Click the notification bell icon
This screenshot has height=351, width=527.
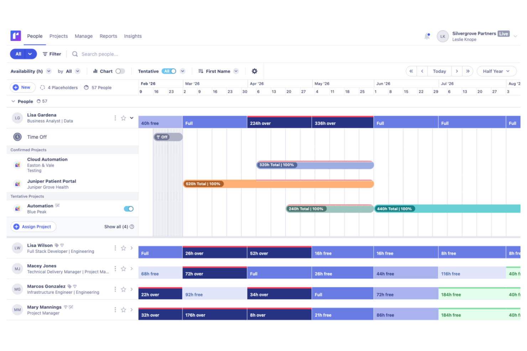(427, 36)
